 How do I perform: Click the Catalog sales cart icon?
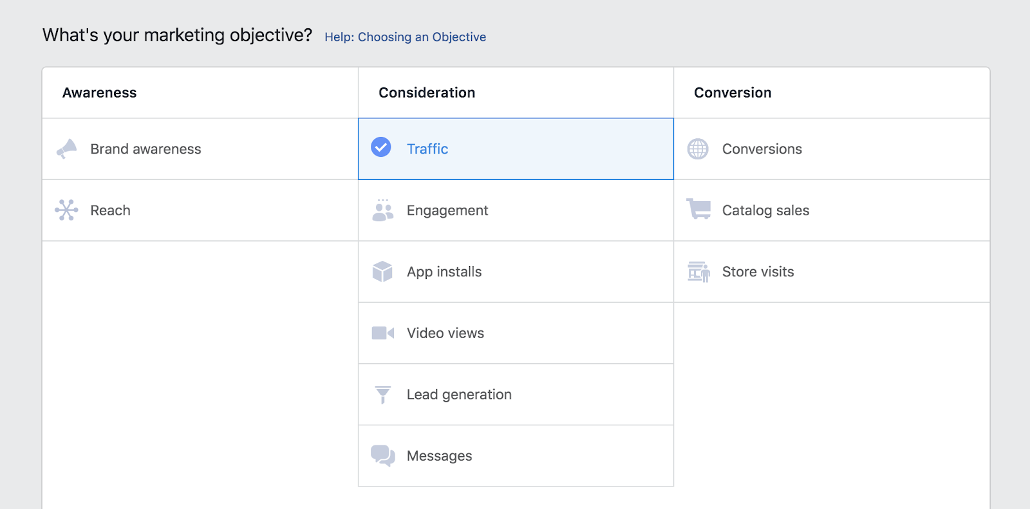coord(698,209)
